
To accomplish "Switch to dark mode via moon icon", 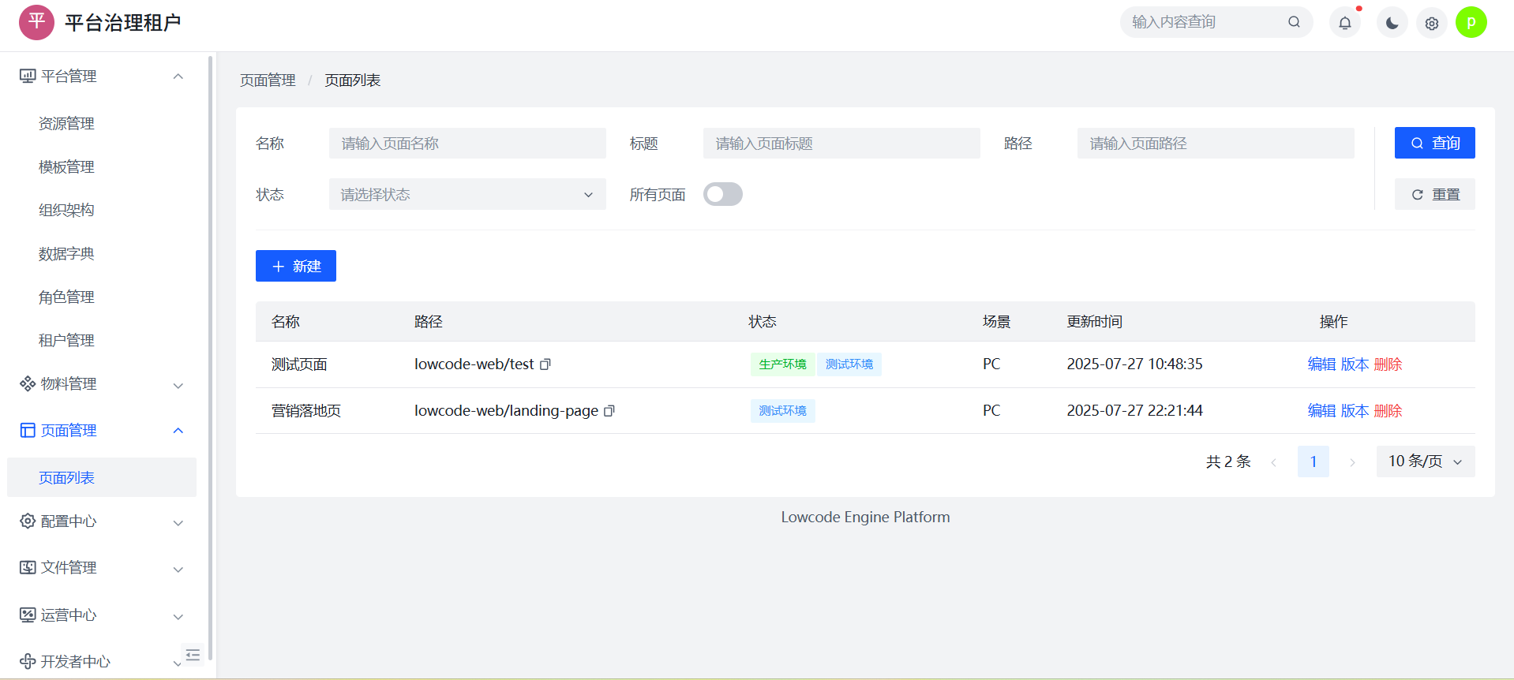I will [1392, 23].
